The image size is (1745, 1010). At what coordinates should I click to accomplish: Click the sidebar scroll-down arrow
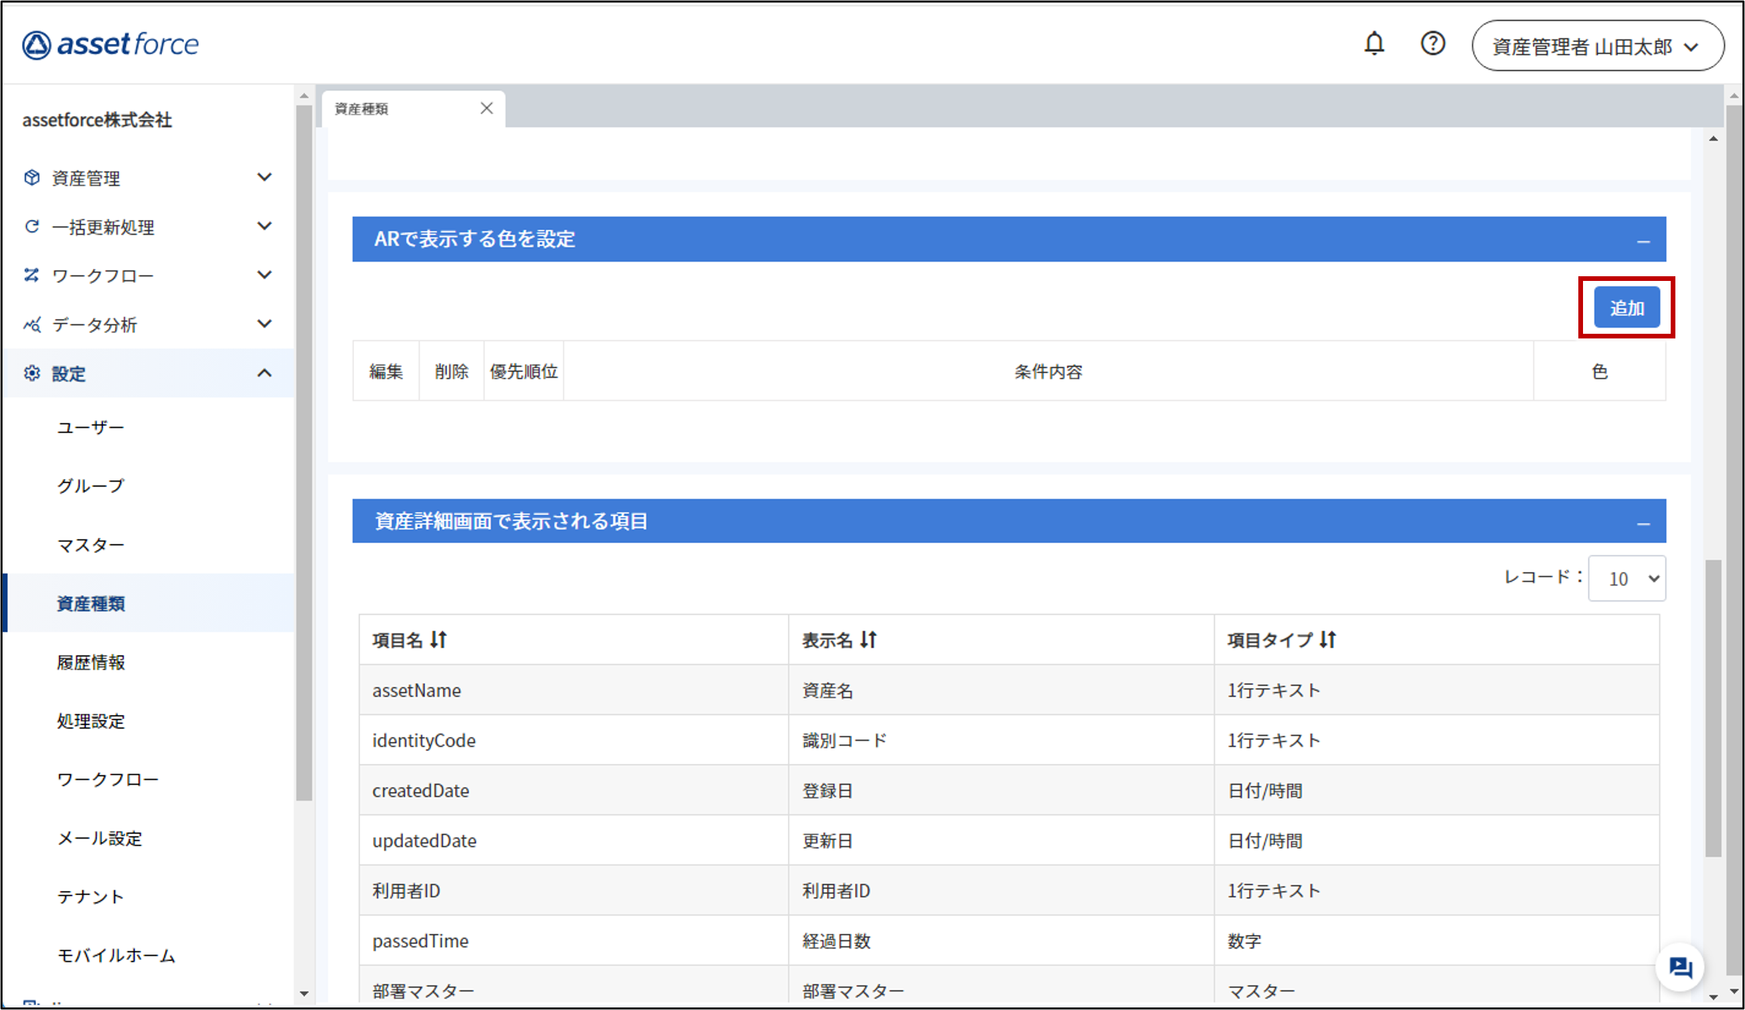304,993
